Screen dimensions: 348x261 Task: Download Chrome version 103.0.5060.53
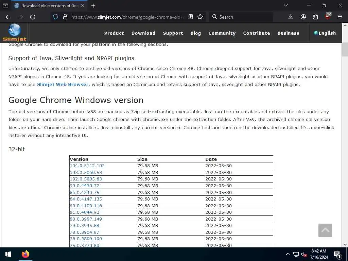coord(86,172)
